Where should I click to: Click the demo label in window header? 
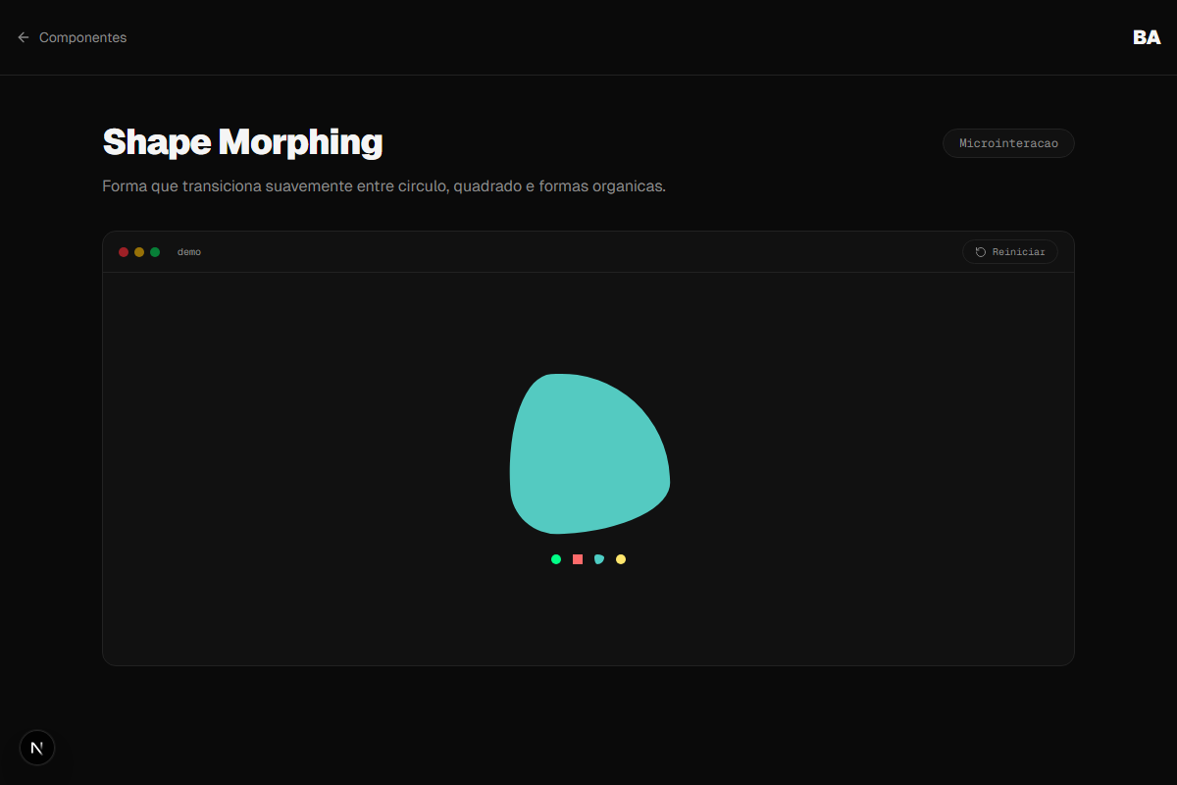(189, 251)
